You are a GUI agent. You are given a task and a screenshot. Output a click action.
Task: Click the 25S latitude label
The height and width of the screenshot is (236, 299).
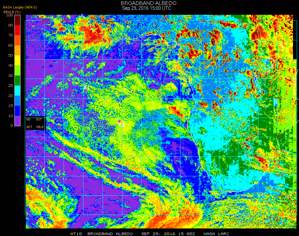tap(279, 156)
